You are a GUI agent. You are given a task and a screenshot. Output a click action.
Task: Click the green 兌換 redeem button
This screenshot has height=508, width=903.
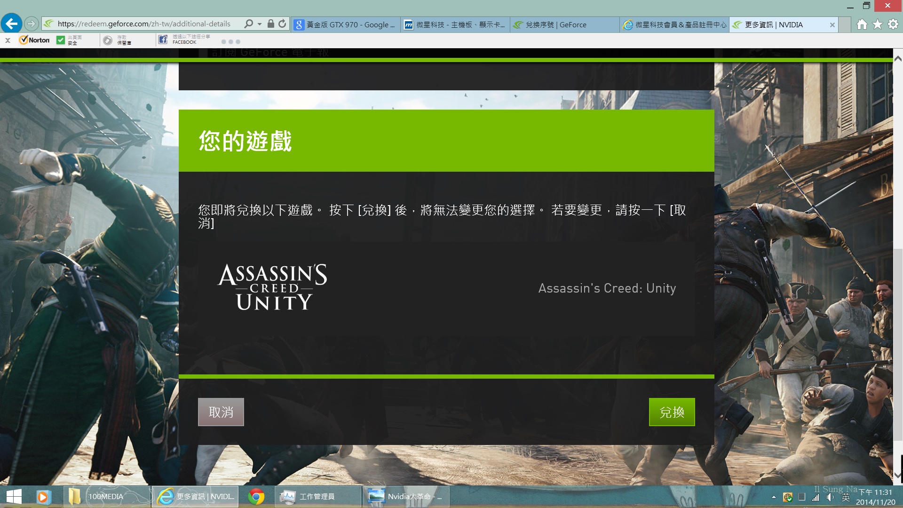pos(672,412)
